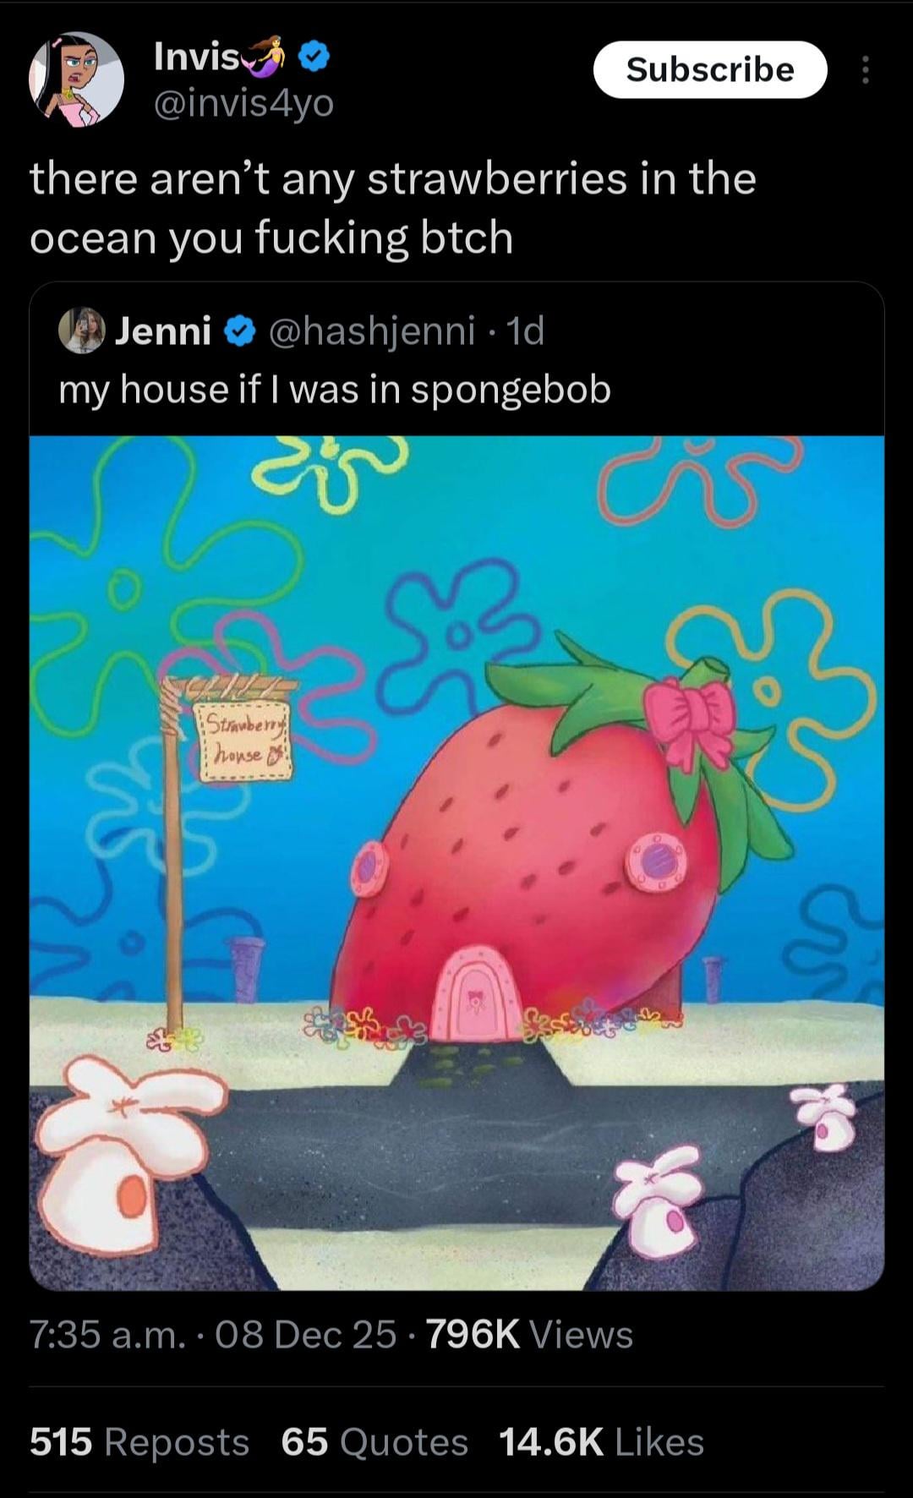Click the Subscribe button
Screen dimensions: 913x1498
[x=710, y=69]
